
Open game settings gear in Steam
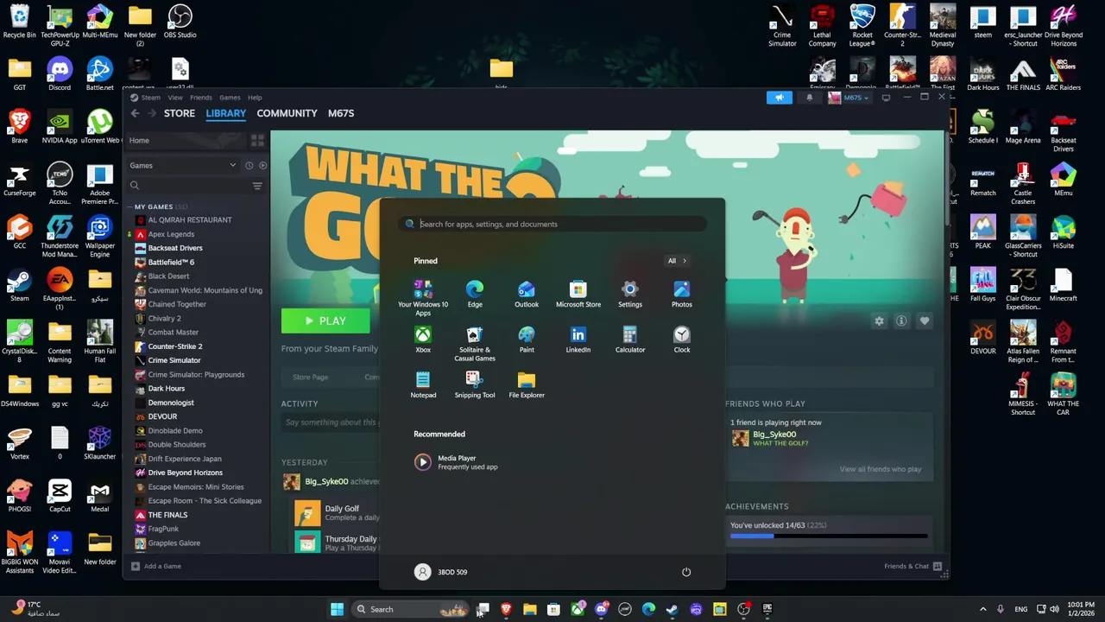click(x=879, y=321)
